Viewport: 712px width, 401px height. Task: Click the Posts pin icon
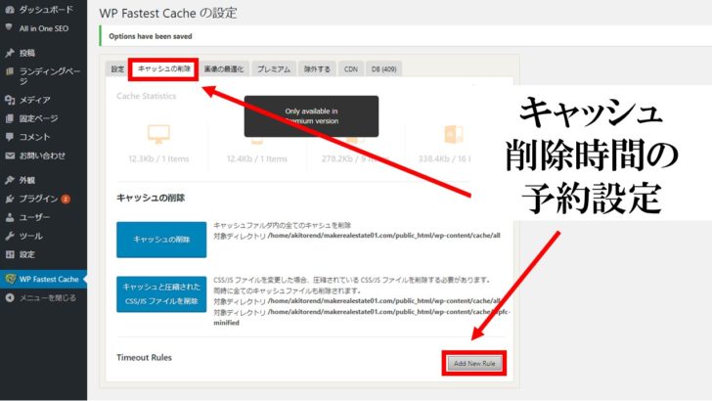[x=10, y=53]
